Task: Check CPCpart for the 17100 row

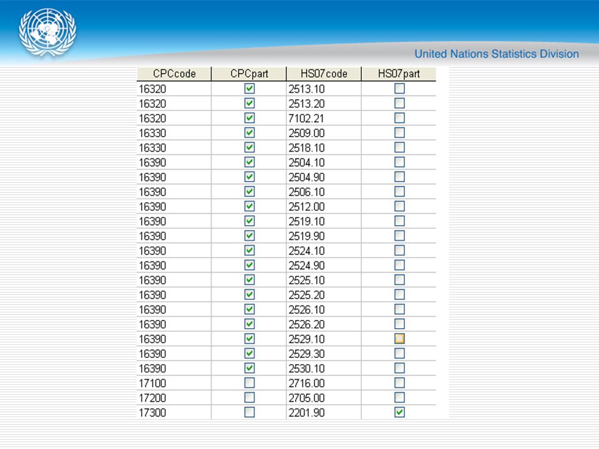Action: point(250,382)
